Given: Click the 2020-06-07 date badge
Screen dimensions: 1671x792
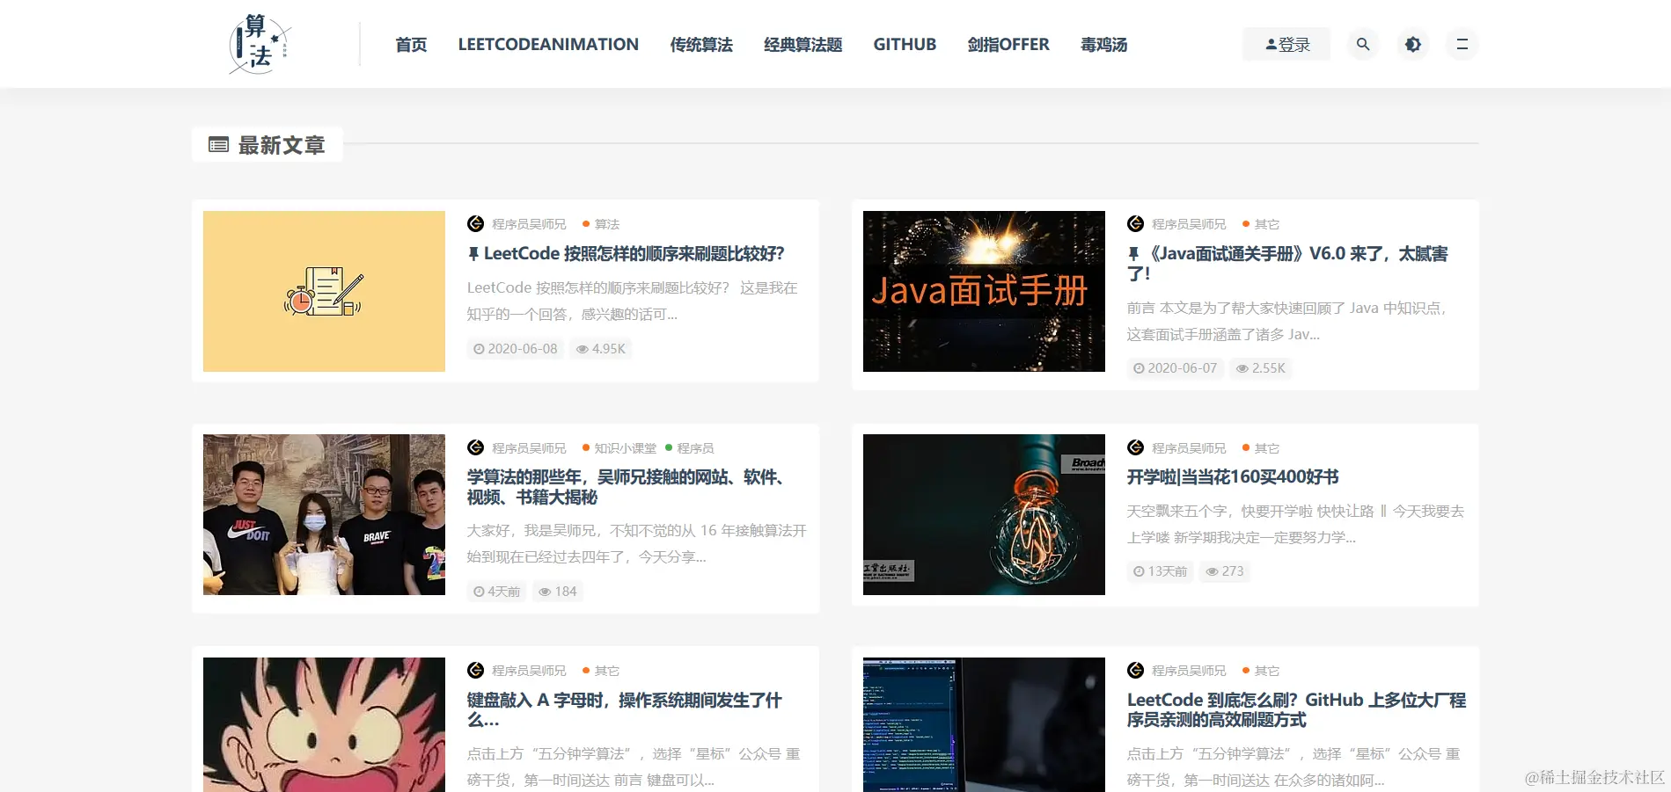Looking at the screenshot, I should (x=1176, y=368).
